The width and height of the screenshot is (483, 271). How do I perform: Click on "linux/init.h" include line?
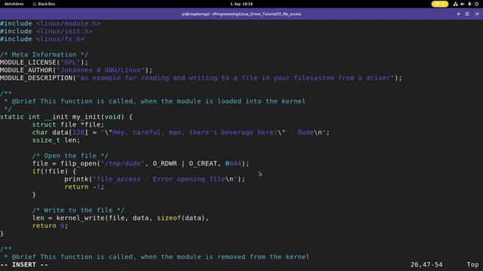pos(46,32)
